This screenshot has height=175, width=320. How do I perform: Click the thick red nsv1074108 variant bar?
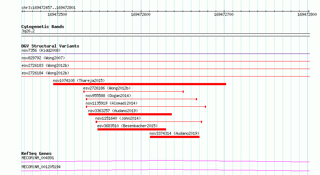[x=140, y=84]
